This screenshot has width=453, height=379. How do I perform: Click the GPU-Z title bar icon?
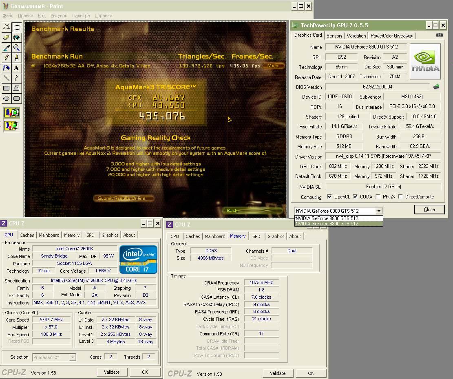(295, 25)
